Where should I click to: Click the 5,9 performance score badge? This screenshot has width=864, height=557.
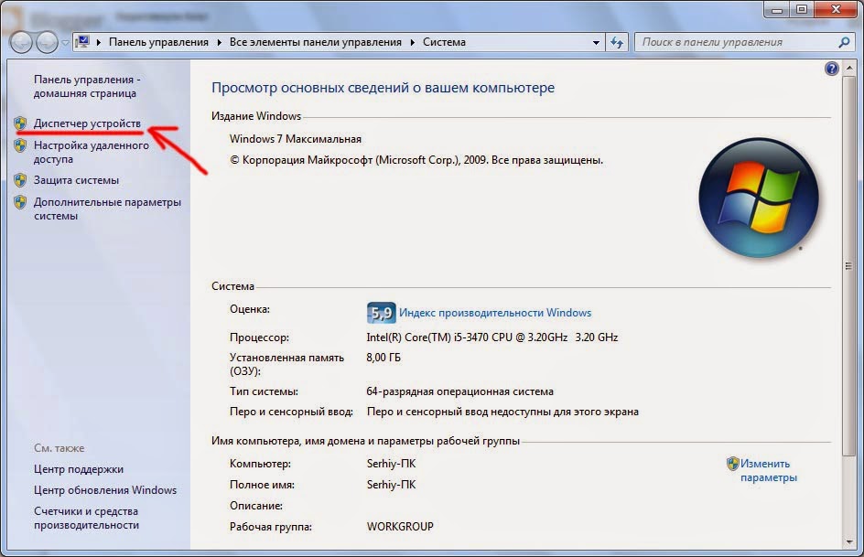click(x=382, y=313)
